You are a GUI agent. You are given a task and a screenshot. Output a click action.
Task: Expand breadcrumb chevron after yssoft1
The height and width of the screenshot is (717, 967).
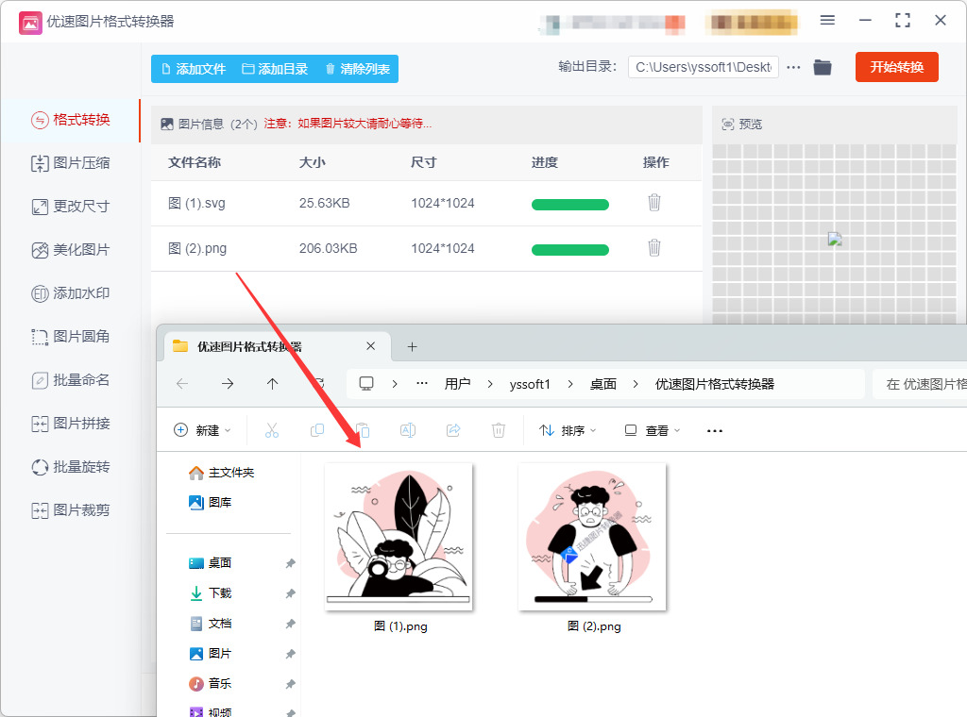pos(570,384)
